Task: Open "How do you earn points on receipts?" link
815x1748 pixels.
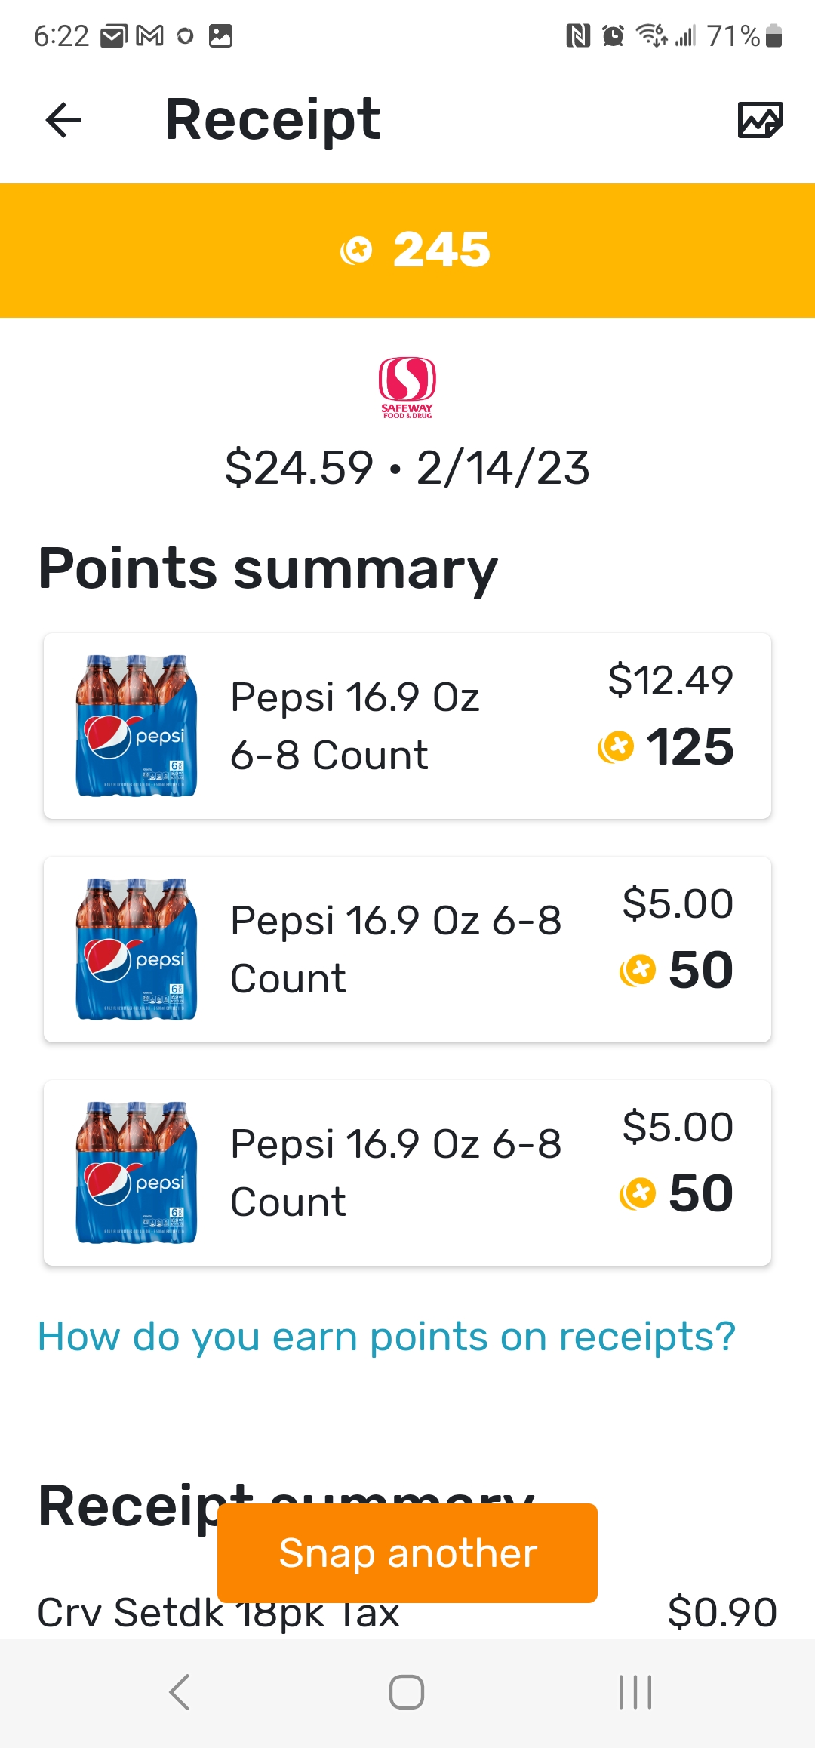Action: (386, 1337)
